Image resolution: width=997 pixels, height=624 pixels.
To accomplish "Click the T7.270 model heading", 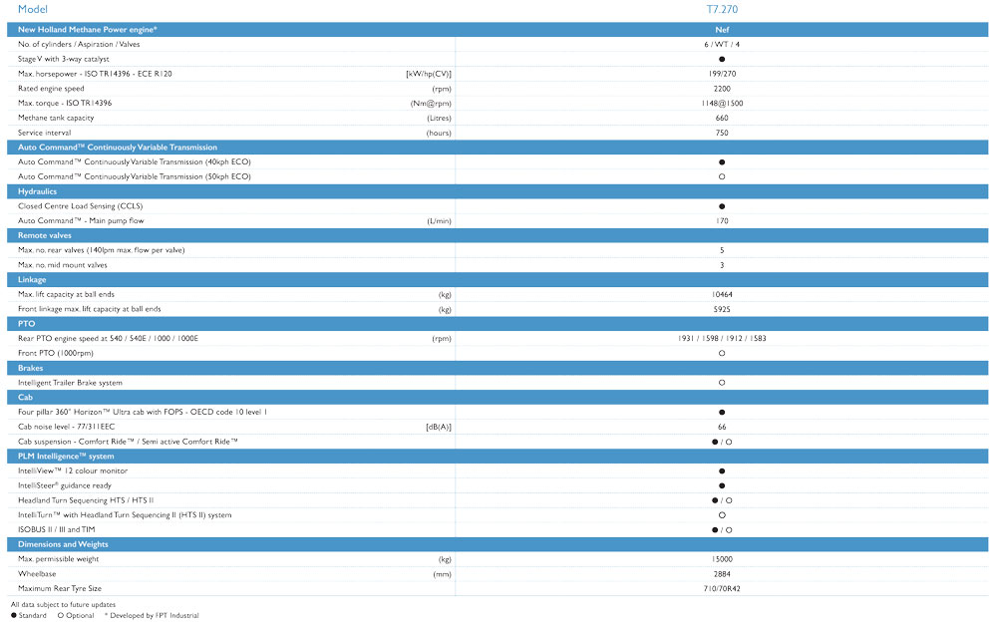I will coord(722,10).
